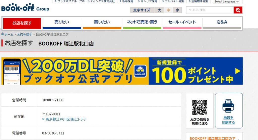This screenshot has height=140, width=258.
Task: Click the 200万DL突破 app banner
Action: (x=75, y=71)
